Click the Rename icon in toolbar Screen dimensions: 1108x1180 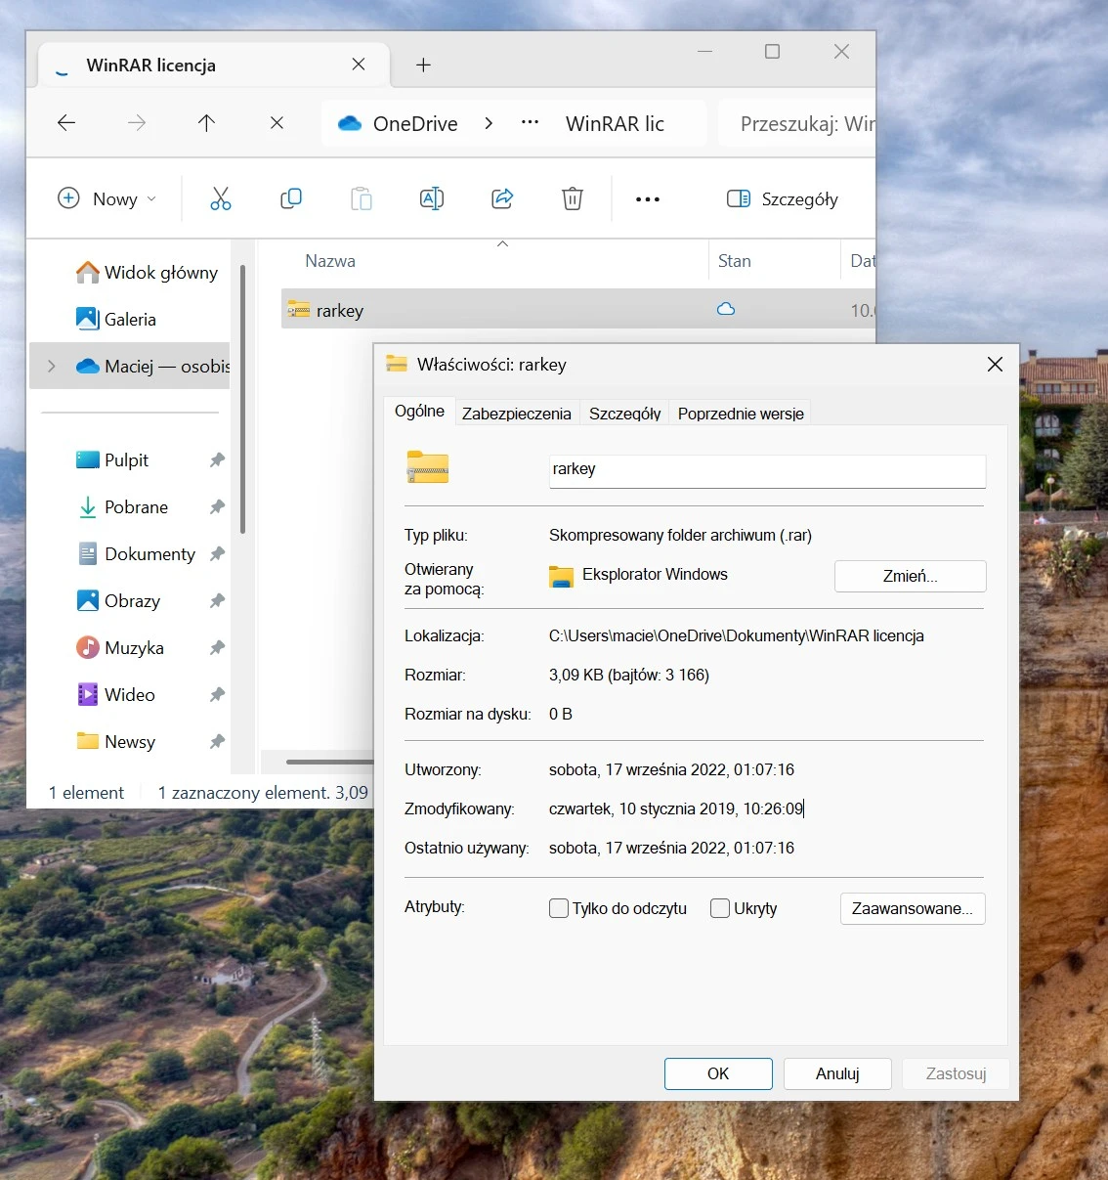[432, 199]
